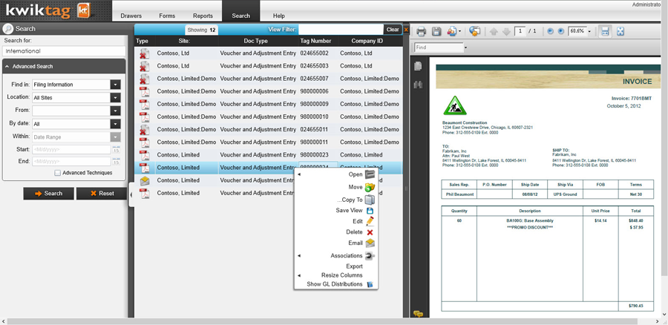Close the results filter with orange X
Screen dimensions: 668x325
(x=406, y=30)
